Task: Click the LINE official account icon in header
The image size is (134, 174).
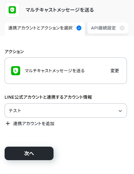Action: click(12, 10)
